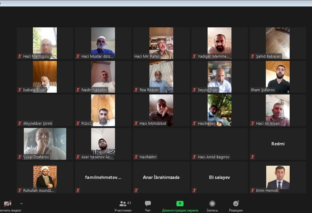Open the Участники participants panel
The image size is (312, 213).
(123, 206)
